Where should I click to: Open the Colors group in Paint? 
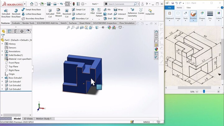click(219, 16)
